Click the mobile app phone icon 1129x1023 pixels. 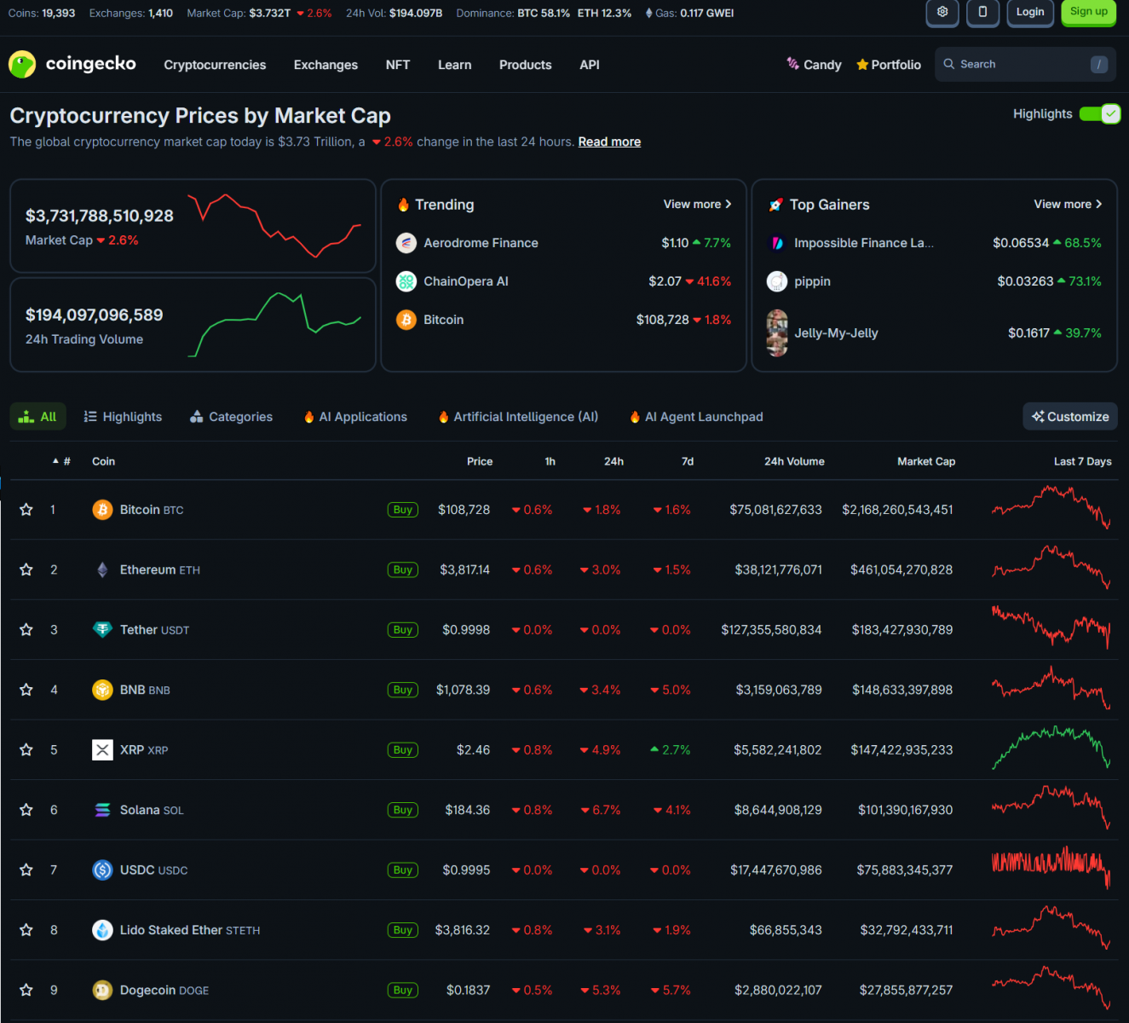(x=982, y=13)
